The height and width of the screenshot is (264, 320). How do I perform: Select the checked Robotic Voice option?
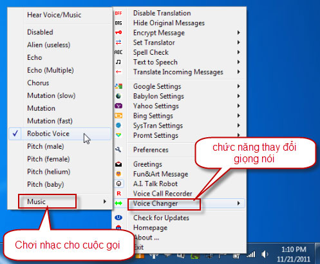(x=60, y=134)
